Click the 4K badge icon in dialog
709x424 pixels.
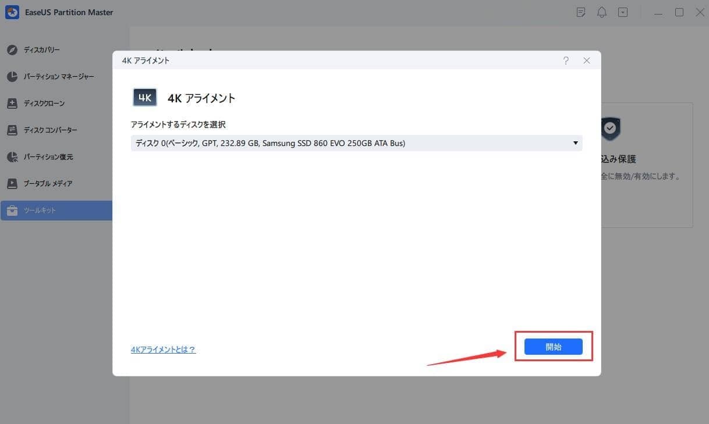click(x=145, y=98)
